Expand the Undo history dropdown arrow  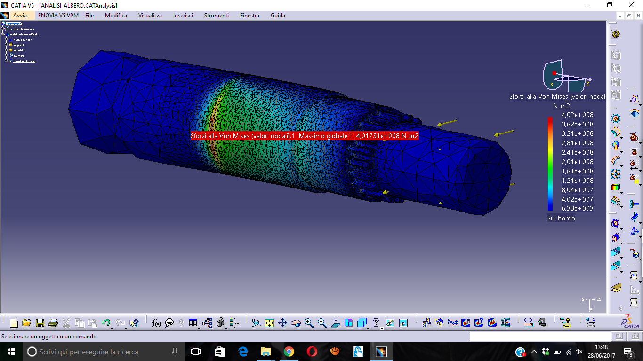click(x=112, y=328)
